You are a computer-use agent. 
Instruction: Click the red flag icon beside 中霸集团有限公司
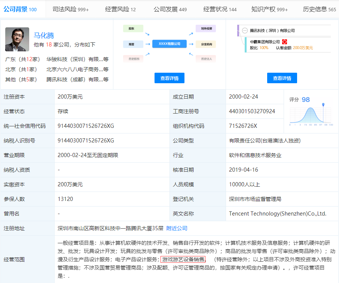284,42
